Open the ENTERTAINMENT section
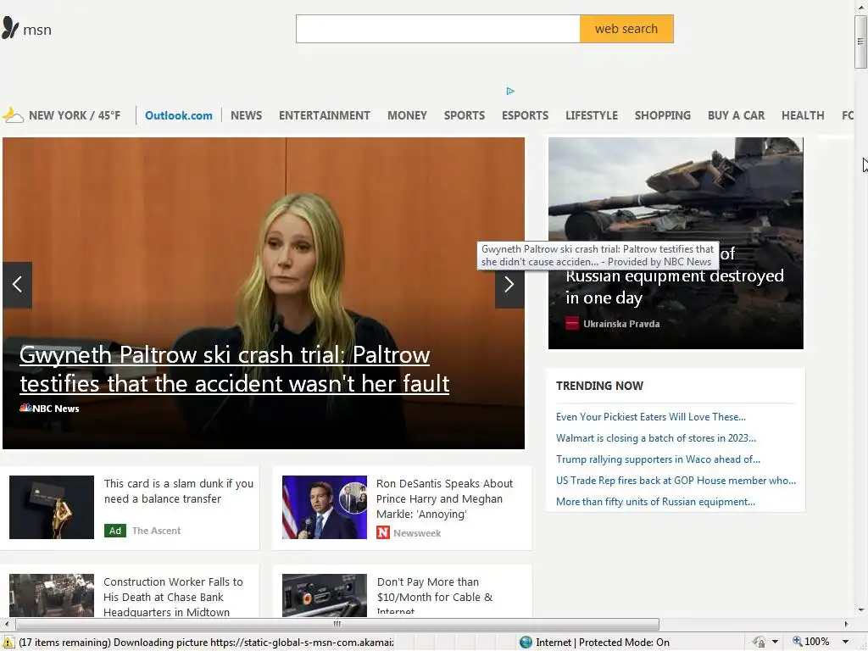 click(325, 115)
